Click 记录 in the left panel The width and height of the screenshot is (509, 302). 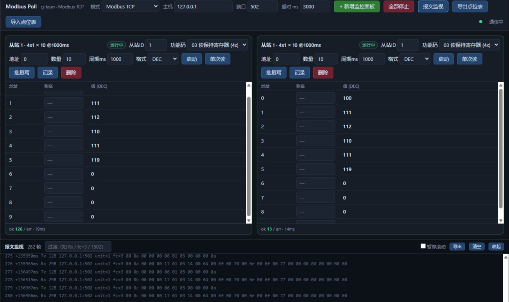point(48,73)
